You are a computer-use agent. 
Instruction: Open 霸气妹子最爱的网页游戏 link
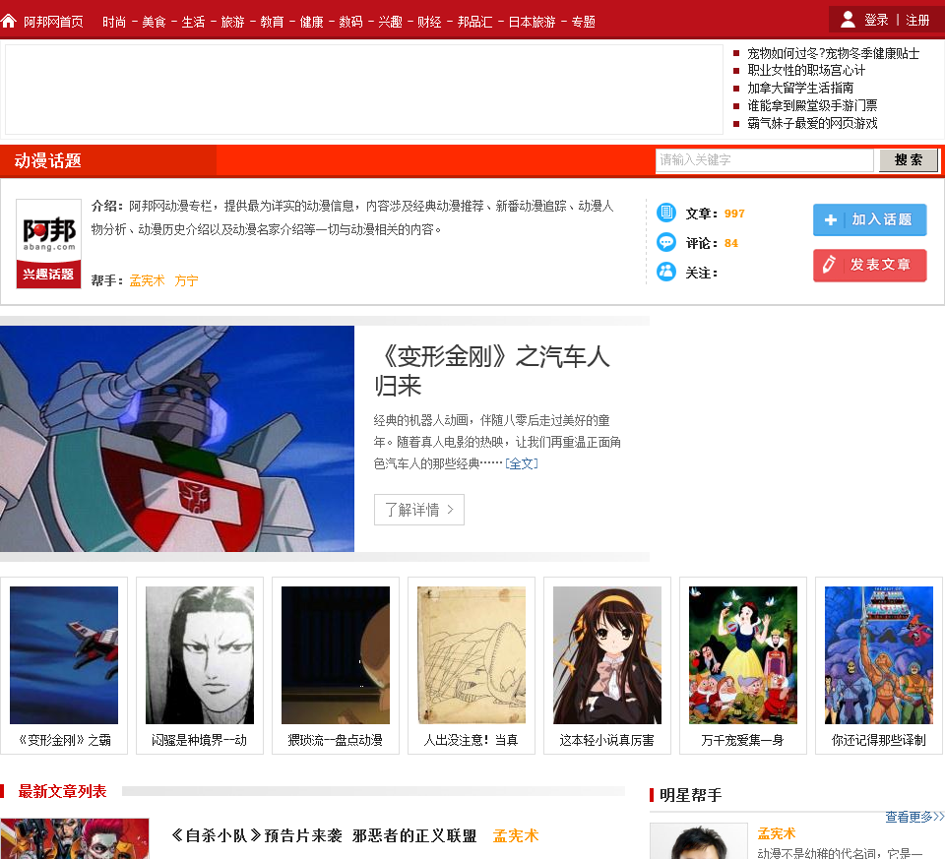click(812, 123)
